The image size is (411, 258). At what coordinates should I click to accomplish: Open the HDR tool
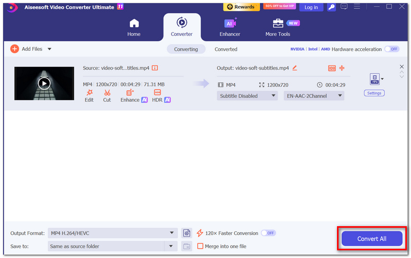click(x=157, y=96)
